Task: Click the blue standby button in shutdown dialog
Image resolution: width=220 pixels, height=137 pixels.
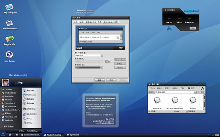Action: click(169, 18)
